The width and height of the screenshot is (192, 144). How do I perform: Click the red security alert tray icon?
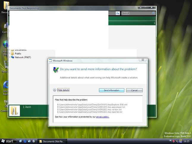pyautogui.click(x=174, y=141)
